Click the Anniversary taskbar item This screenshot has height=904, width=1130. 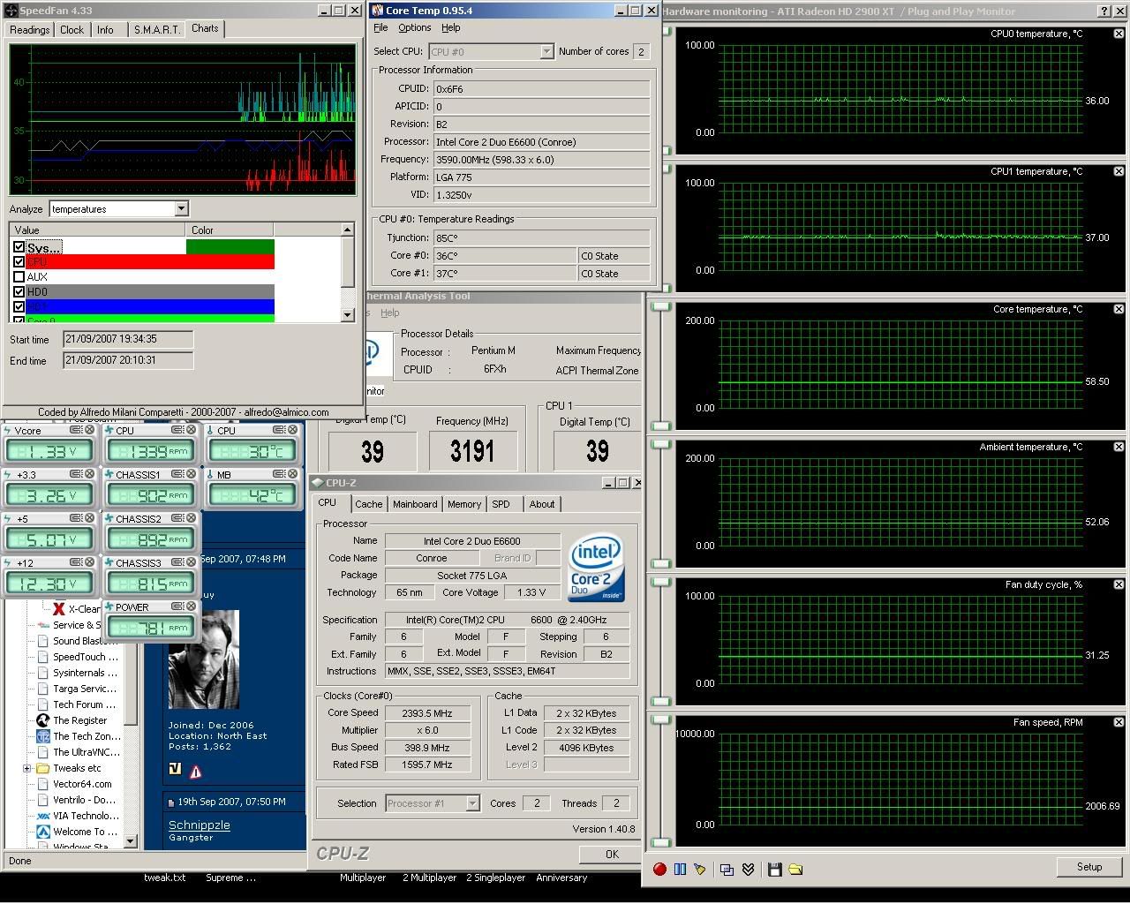point(561,878)
